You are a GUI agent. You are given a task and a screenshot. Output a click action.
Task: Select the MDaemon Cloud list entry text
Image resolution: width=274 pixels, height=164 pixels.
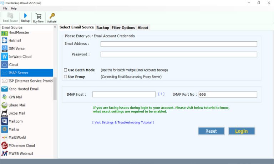22,146
